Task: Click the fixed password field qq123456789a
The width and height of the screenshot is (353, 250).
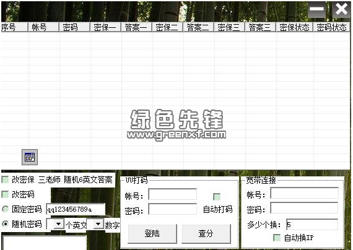Action: 76,209
